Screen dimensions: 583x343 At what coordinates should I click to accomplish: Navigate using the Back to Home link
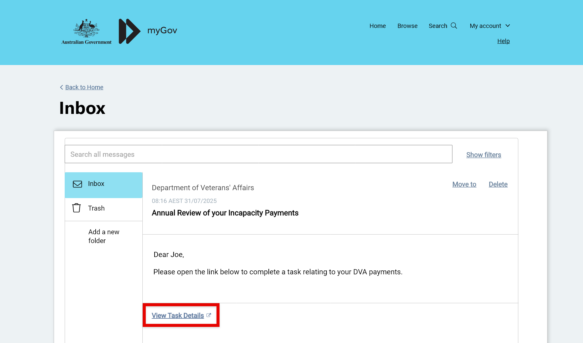pos(84,87)
